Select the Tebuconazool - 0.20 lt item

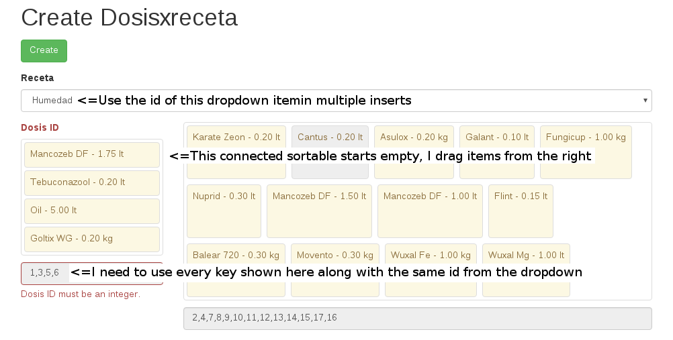(x=92, y=182)
